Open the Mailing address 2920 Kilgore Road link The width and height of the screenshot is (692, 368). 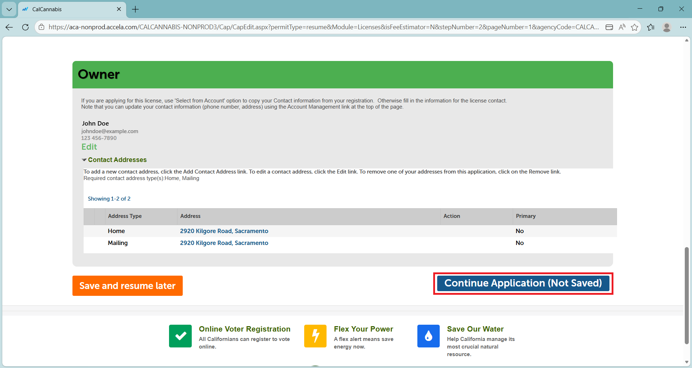click(224, 243)
